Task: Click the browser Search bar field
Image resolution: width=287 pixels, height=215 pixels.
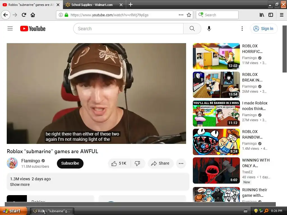Action: [217, 15]
